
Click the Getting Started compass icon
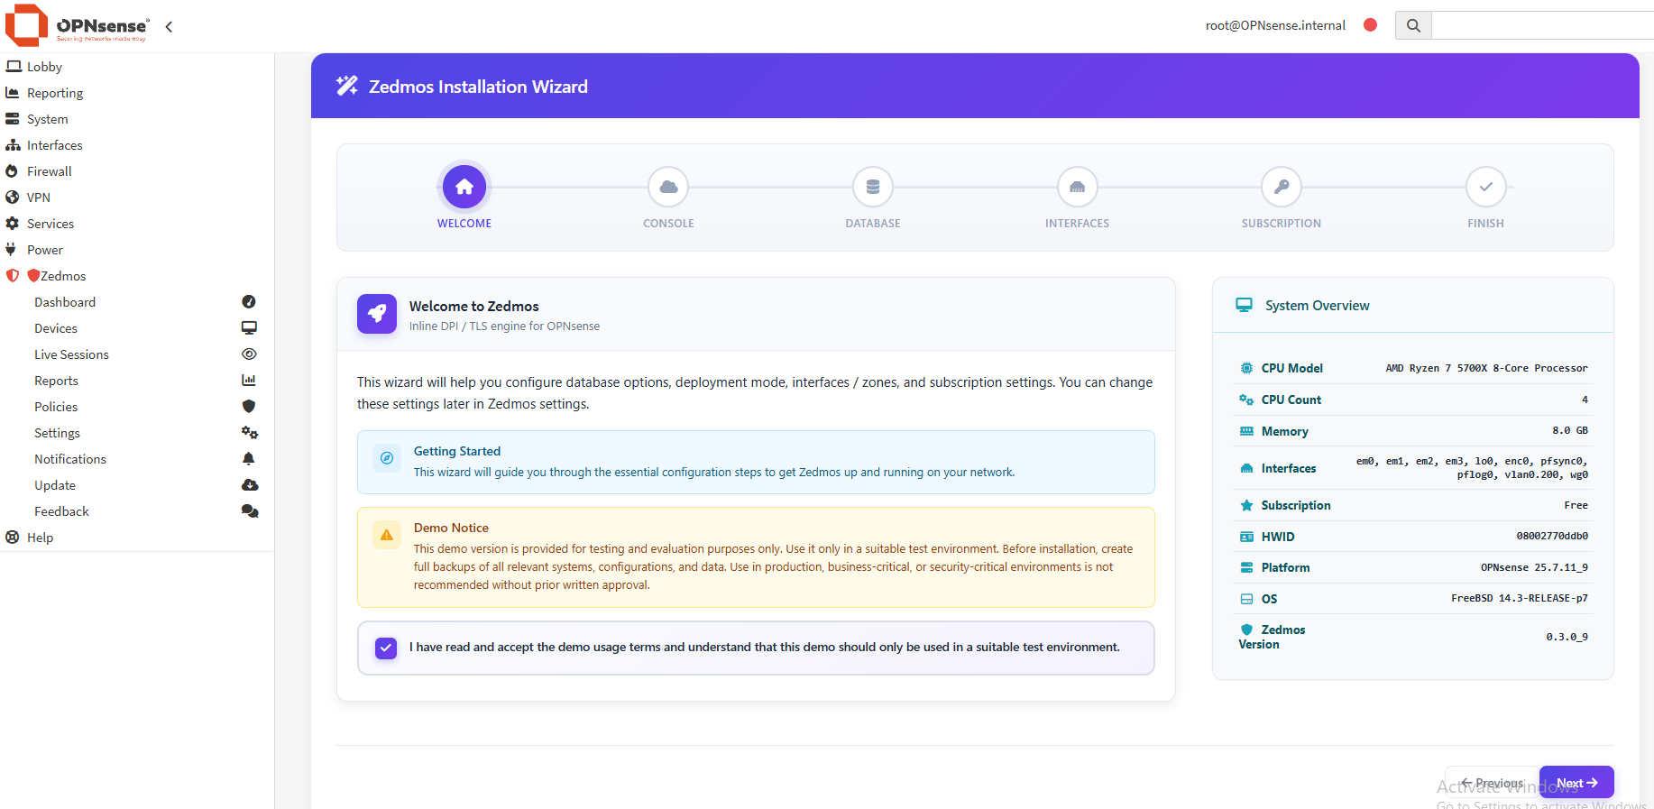387,458
